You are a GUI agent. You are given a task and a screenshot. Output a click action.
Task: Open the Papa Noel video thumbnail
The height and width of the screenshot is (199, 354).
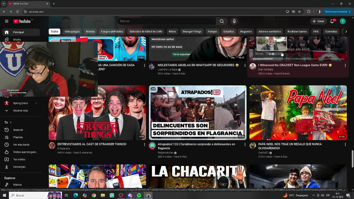(298, 113)
